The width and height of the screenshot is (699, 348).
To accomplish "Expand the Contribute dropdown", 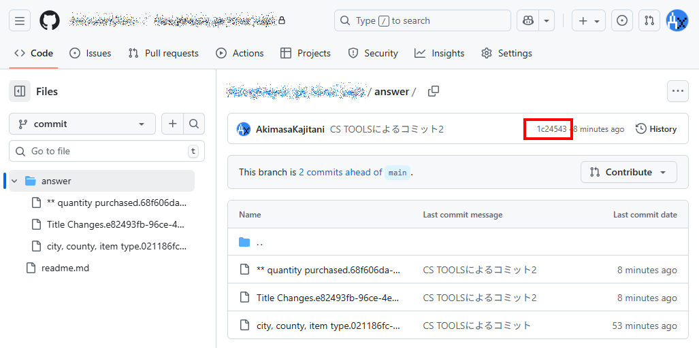I will click(628, 172).
